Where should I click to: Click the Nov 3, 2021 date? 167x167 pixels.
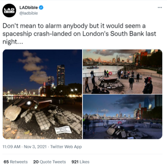pos(35,147)
